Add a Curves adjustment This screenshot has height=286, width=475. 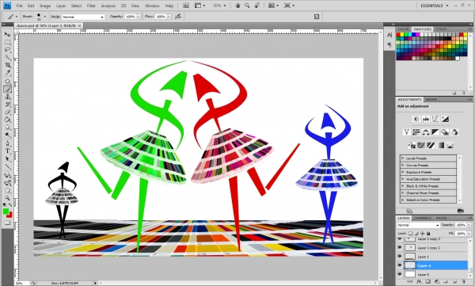tap(435, 119)
